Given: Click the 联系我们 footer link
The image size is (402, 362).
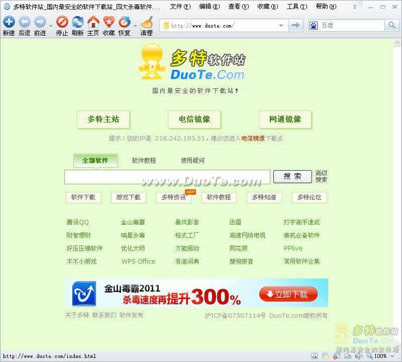Looking at the screenshot, I should coord(105,315).
